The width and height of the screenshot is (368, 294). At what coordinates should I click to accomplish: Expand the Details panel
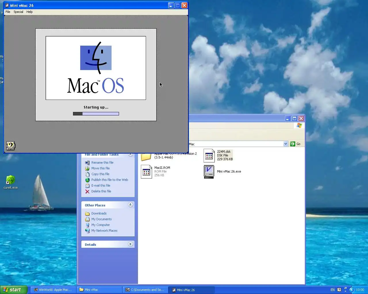(130, 244)
